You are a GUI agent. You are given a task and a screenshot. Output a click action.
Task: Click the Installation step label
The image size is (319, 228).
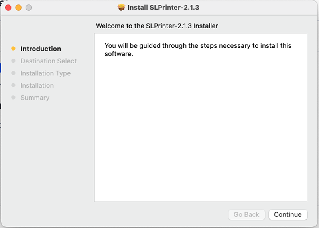coord(37,85)
